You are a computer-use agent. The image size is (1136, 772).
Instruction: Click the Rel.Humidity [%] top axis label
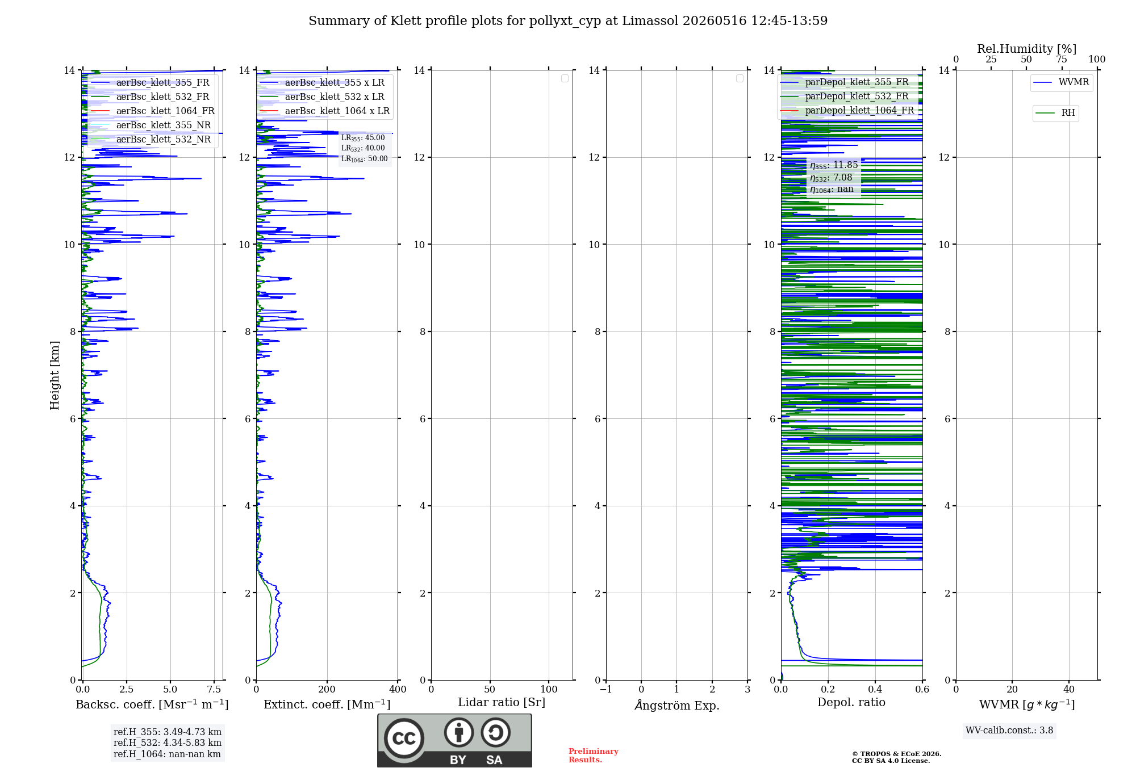(1026, 49)
